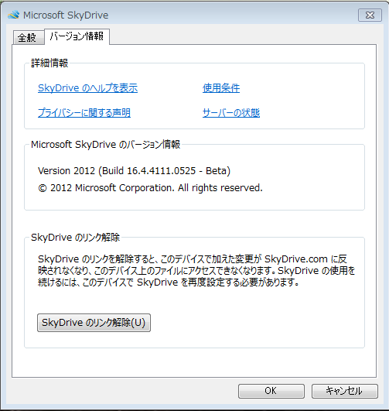This screenshot has width=389, height=411.
Task: Click the Microsoft SkyDrive のバージョン情報 group label
Action: pos(106,145)
